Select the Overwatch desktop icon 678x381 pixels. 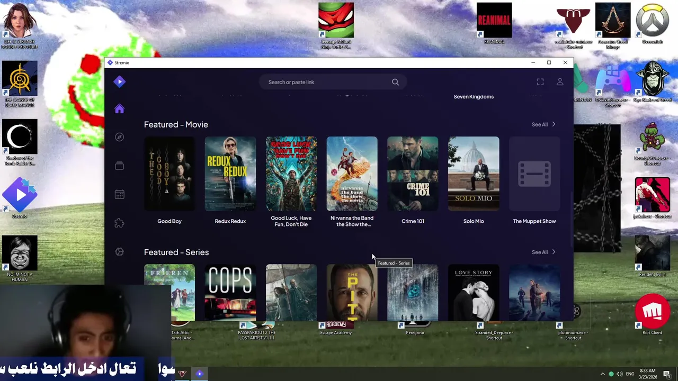click(x=653, y=23)
